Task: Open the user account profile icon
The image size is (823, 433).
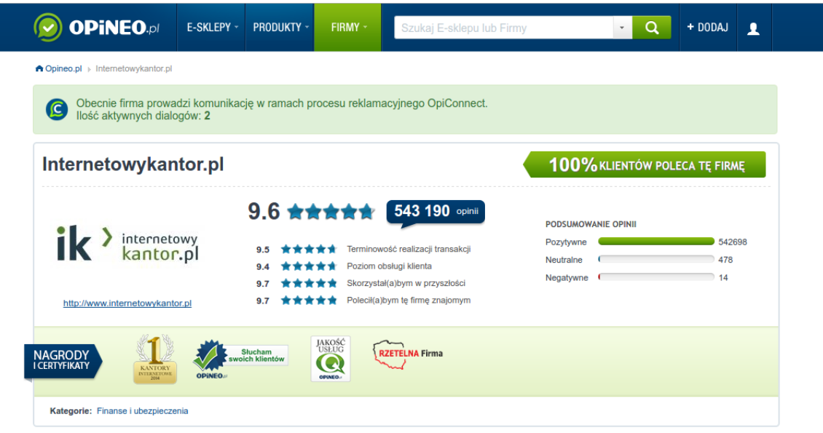Action: tap(753, 28)
